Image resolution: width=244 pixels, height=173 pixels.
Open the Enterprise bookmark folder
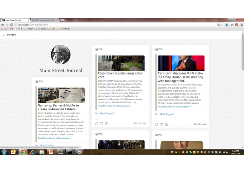click(40, 29)
